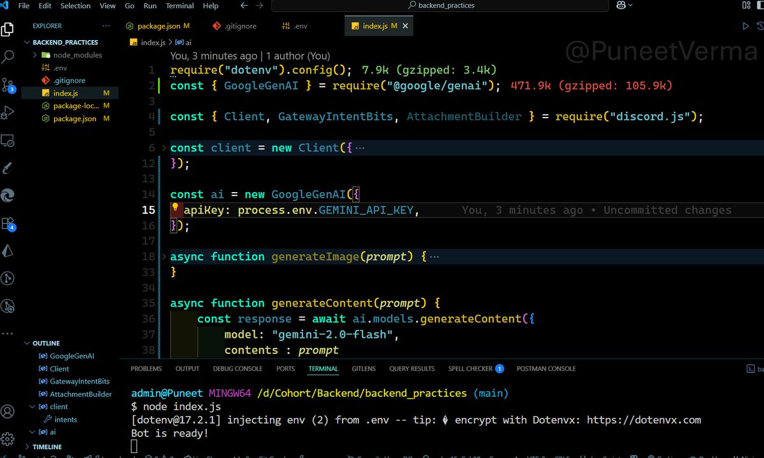Run the code with the play icon

tap(746, 26)
